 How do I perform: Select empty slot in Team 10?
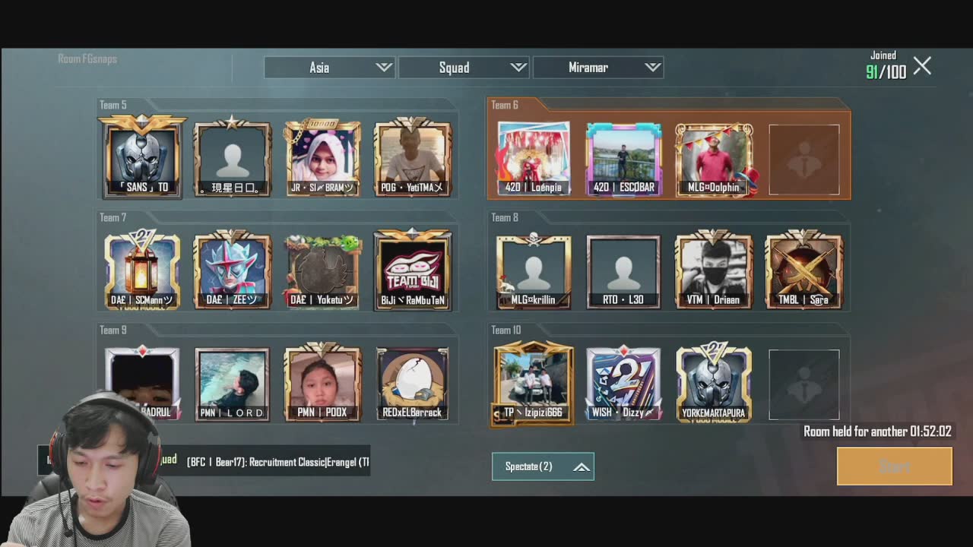[x=803, y=384]
